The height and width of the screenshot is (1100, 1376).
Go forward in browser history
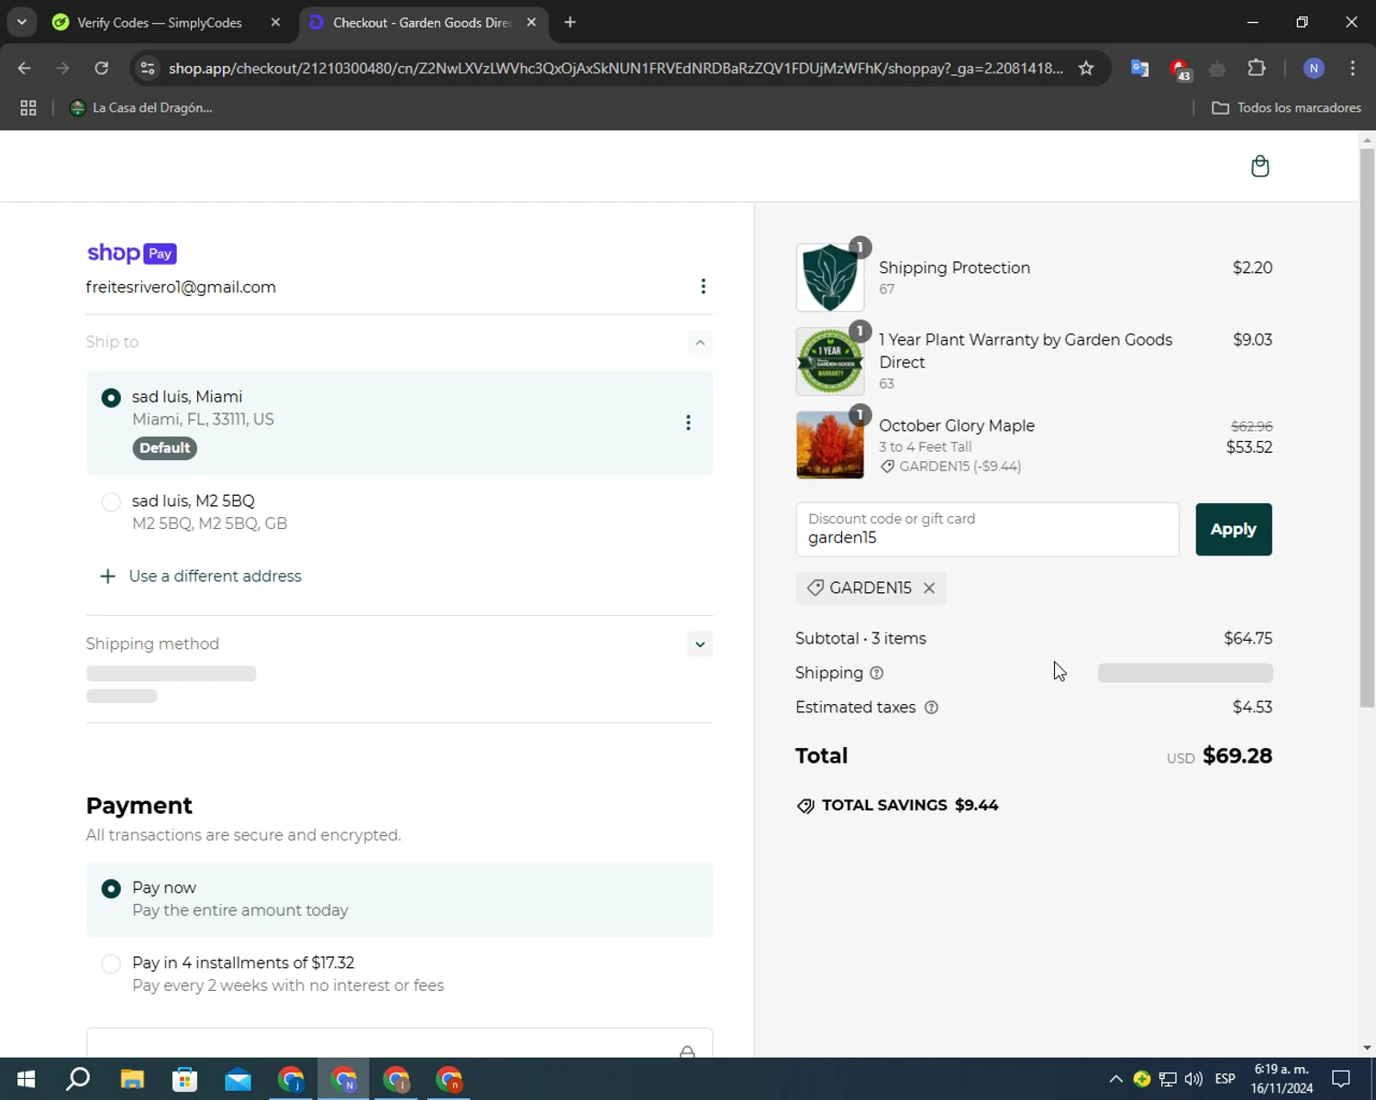click(62, 68)
